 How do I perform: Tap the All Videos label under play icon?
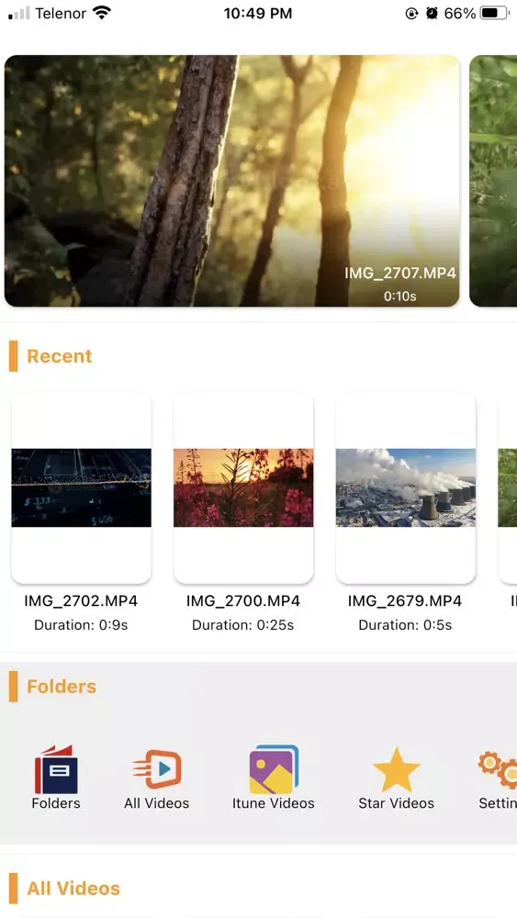pos(157,803)
